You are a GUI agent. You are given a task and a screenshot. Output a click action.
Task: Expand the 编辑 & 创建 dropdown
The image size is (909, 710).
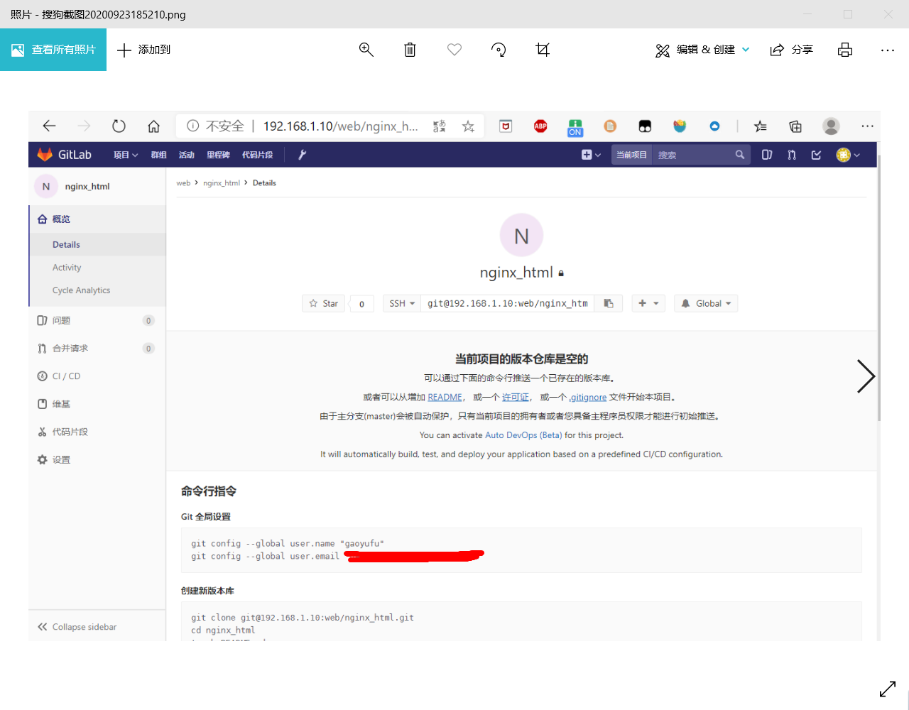point(702,50)
